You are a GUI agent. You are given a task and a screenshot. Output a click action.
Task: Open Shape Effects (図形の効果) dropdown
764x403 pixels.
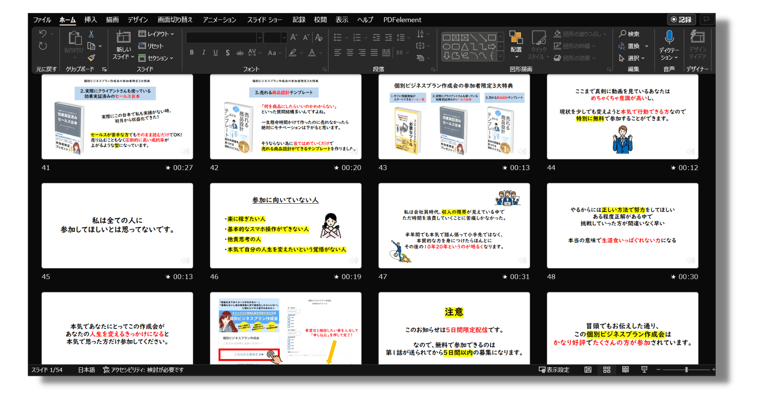575,58
